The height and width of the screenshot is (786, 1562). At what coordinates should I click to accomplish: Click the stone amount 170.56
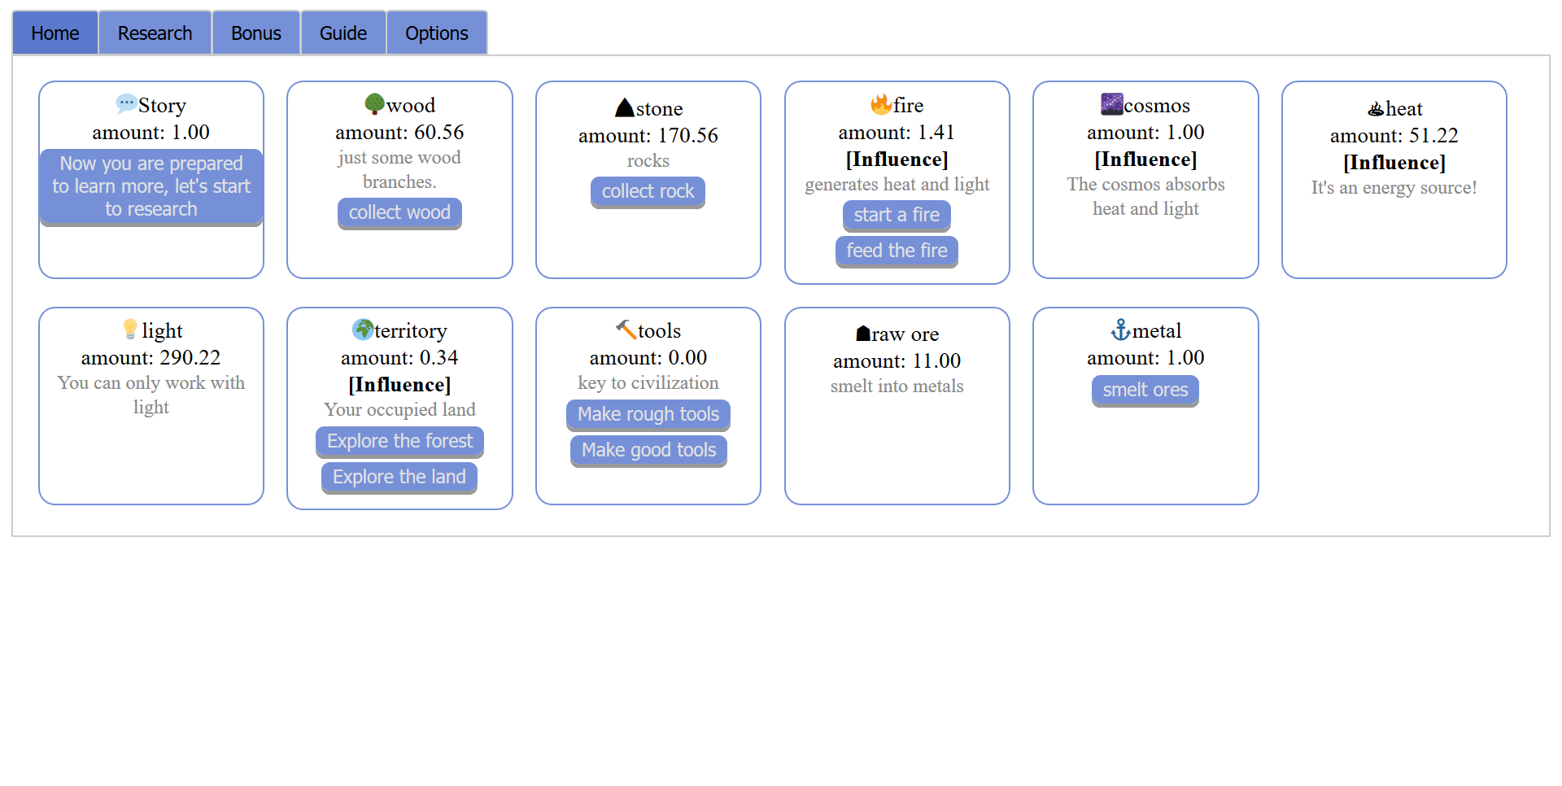tap(648, 135)
